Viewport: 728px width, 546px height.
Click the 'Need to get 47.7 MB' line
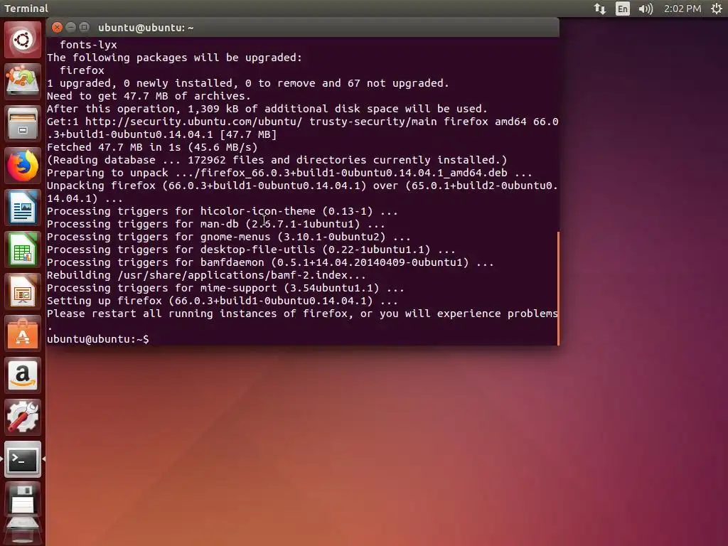(x=149, y=96)
